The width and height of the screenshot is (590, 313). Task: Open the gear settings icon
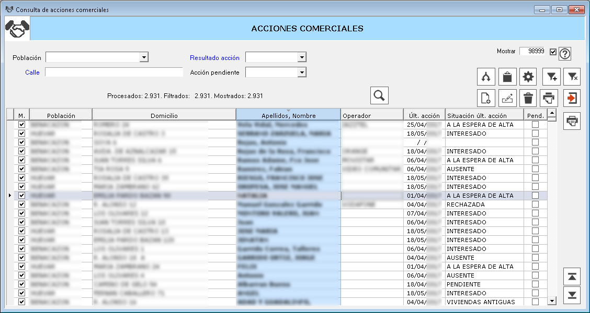point(528,77)
